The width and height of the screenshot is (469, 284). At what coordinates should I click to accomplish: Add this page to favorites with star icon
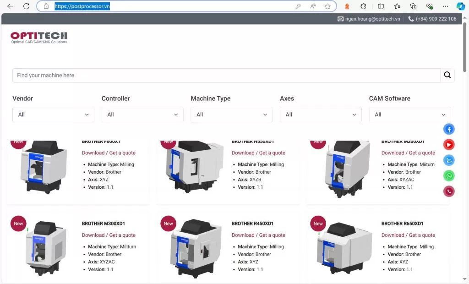click(327, 6)
